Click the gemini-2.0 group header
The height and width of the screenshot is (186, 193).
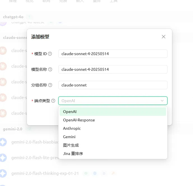pos(13,129)
